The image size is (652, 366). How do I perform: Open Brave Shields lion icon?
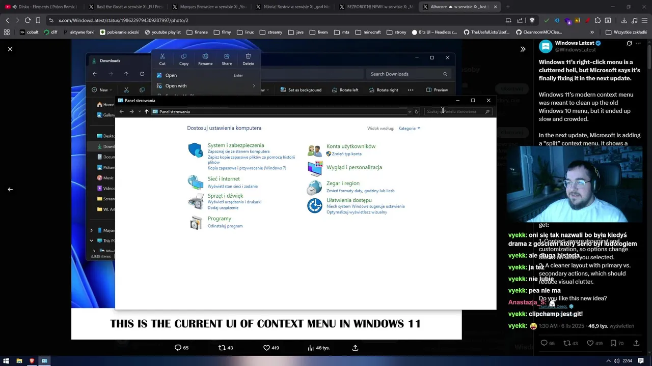[x=532, y=20]
